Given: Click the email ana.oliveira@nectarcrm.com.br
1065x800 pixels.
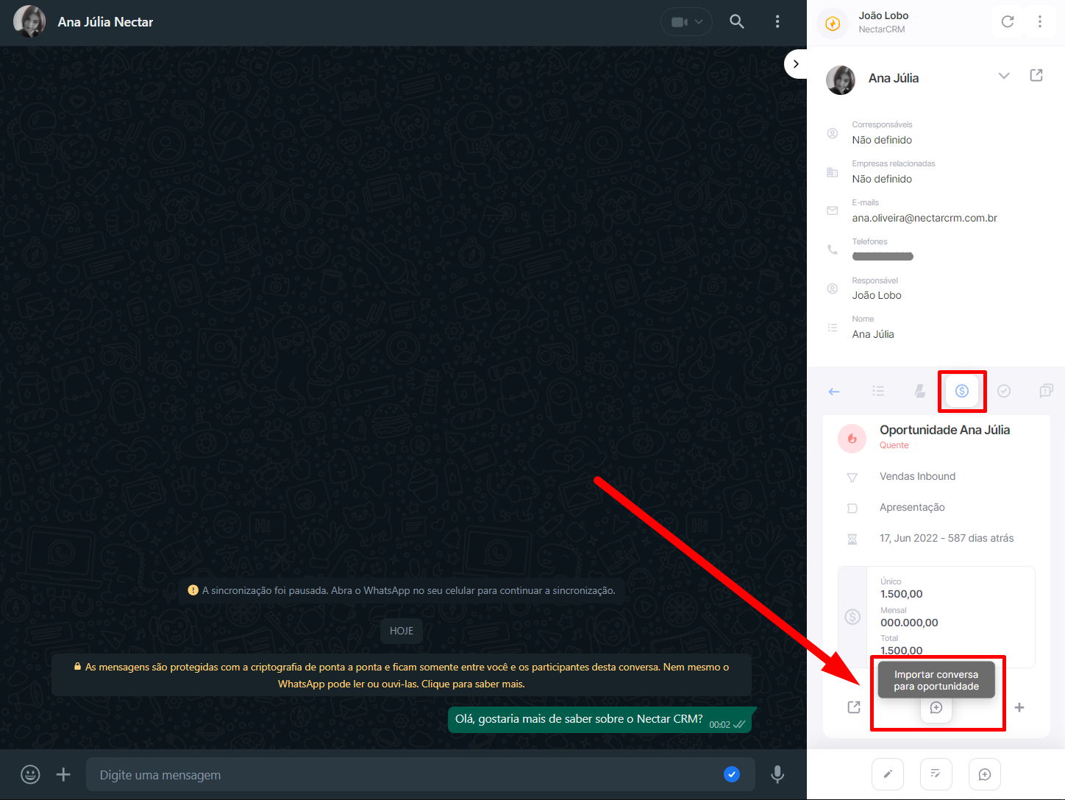Looking at the screenshot, I should pos(925,218).
